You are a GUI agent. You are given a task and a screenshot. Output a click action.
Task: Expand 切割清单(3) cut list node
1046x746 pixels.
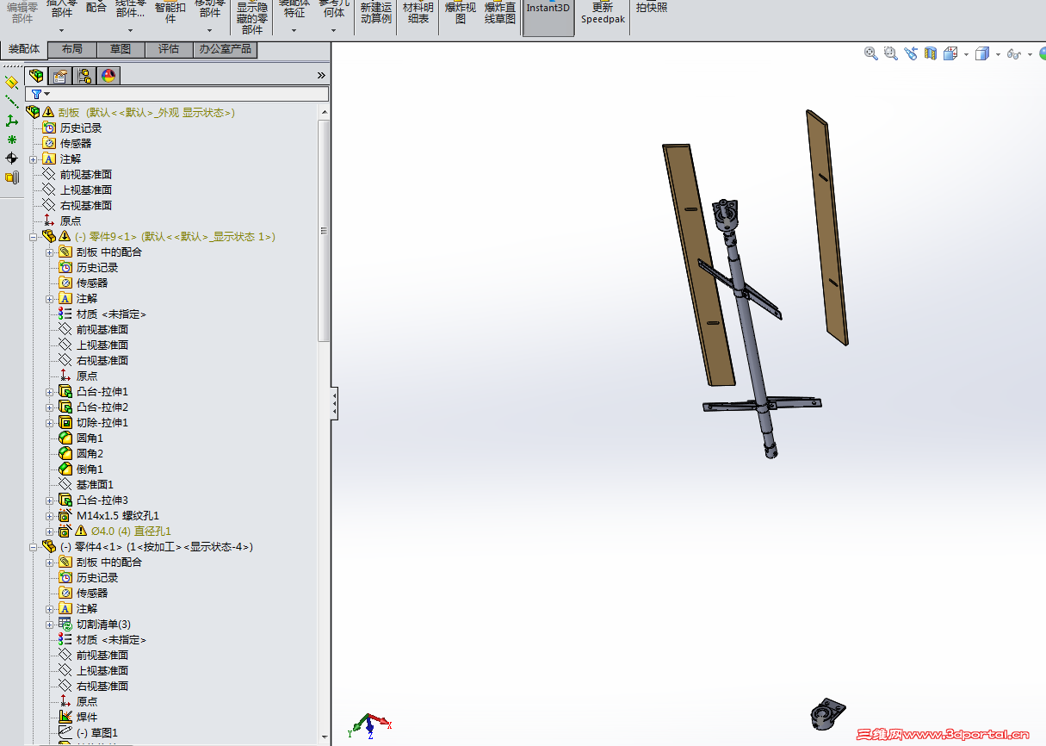click(x=50, y=624)
